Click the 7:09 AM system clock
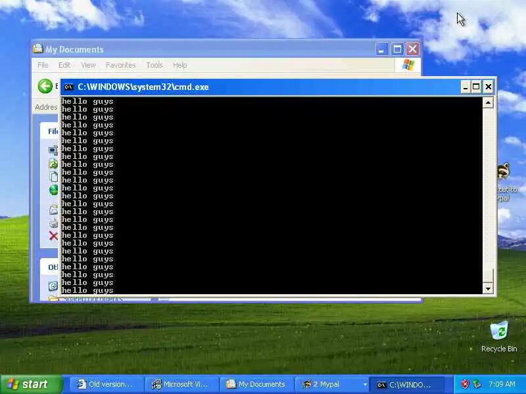526x394 pixels. click(x=502, y=384)
